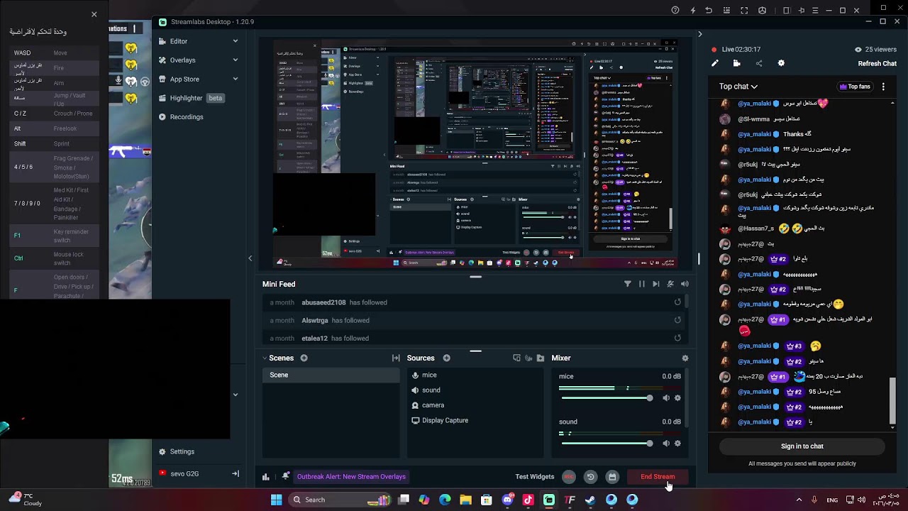Collapse the left panel via studio arrow

pos(250,258)
